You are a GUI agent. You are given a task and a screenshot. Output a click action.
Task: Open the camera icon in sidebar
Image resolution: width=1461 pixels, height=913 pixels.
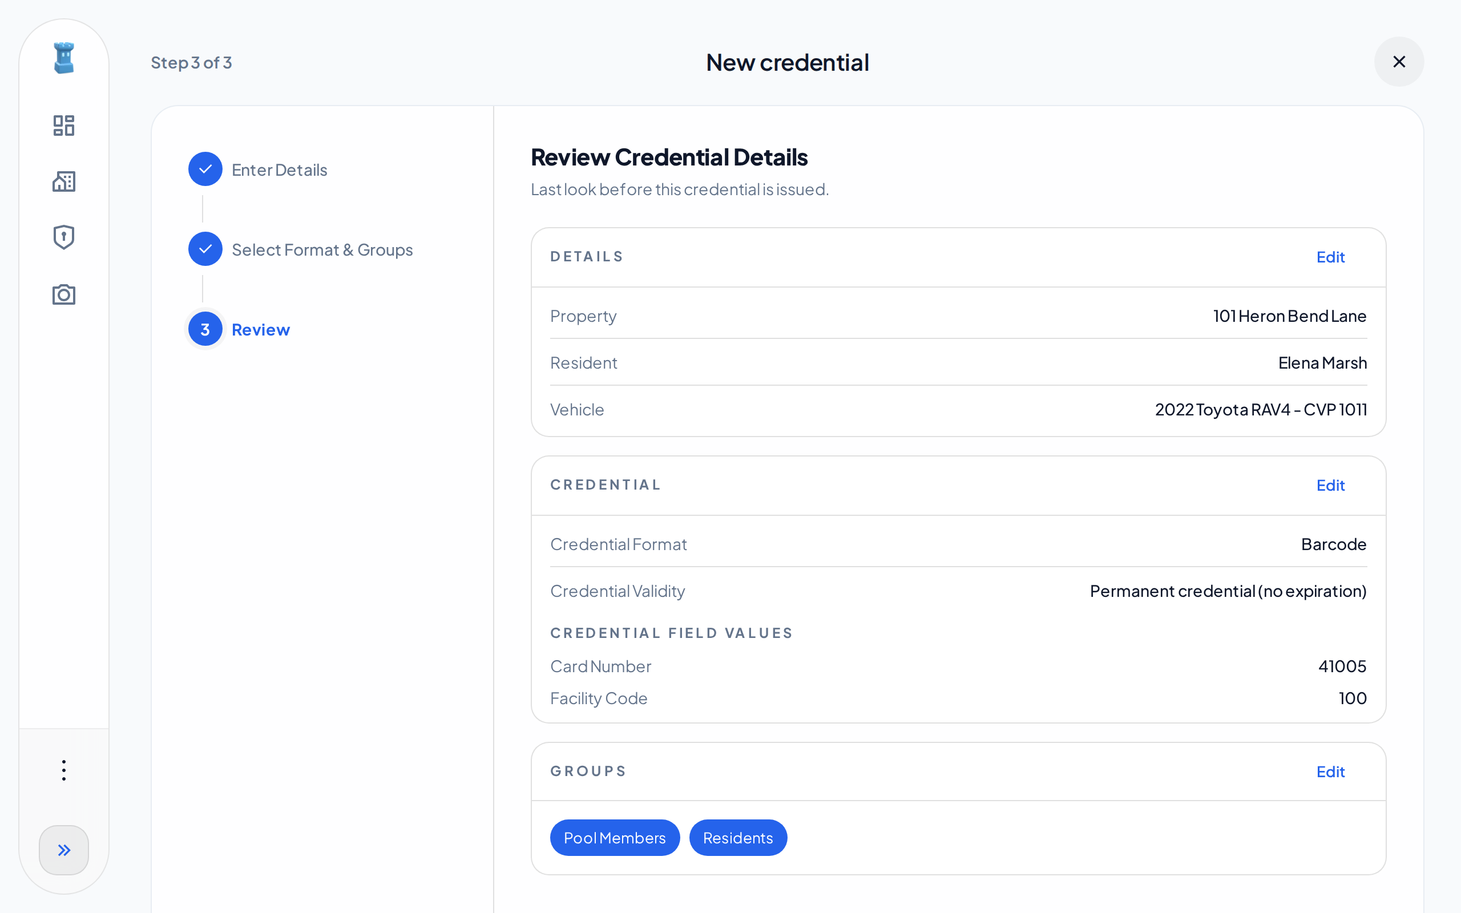pyautogui.click(x=64, y=294)
